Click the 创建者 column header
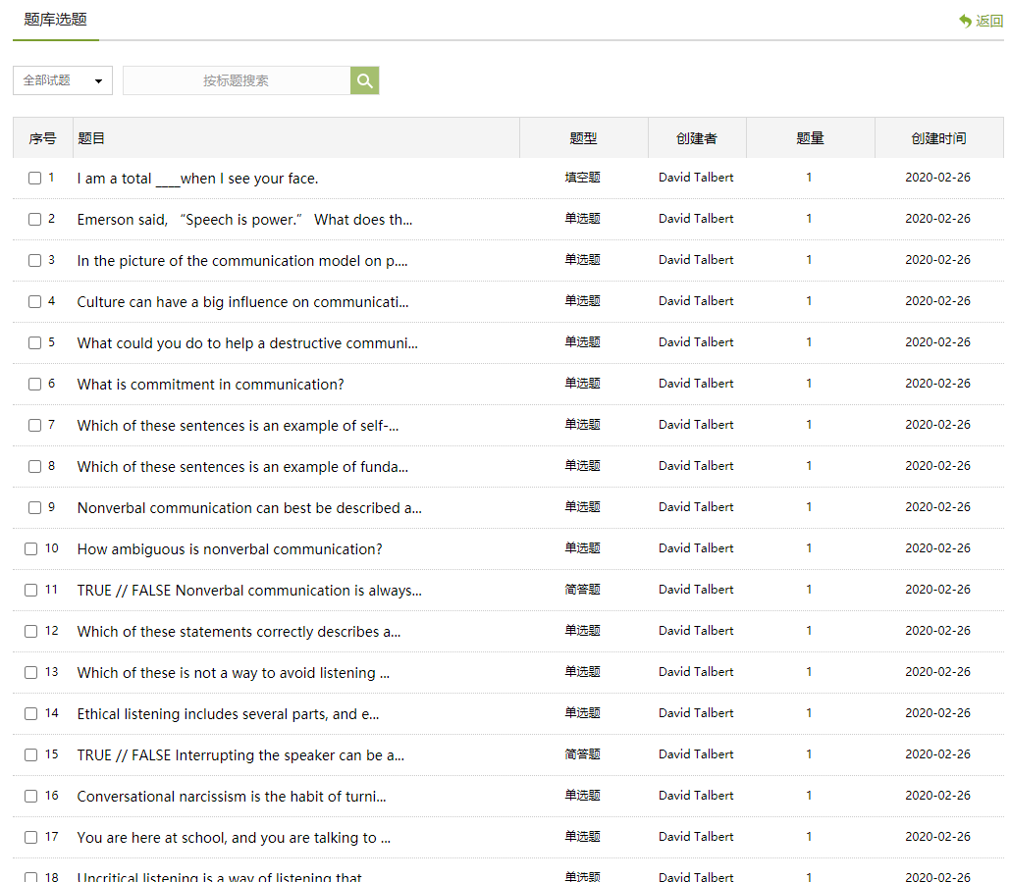This screenshot has width=1010, height=882. [x=696, y=138]
